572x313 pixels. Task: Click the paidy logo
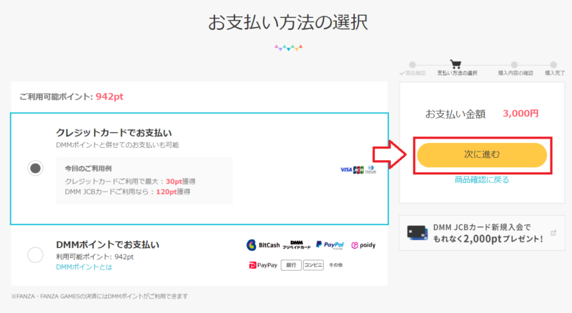click(x=363, y=245)
